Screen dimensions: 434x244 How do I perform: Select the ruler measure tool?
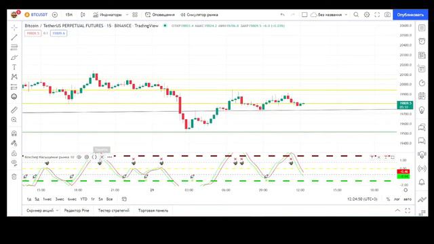click(x=14, y=110)
